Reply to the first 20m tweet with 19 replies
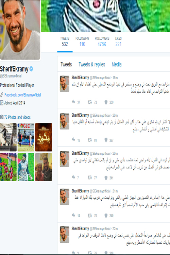Viewport: 170px width, 255px height. click(73, 140)
